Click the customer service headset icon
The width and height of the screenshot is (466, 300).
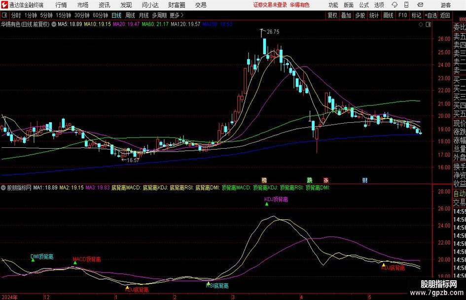click(394, 5)
